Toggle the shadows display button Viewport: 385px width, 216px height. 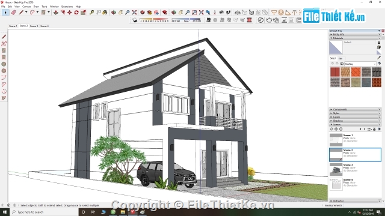[x=135, y=20]
